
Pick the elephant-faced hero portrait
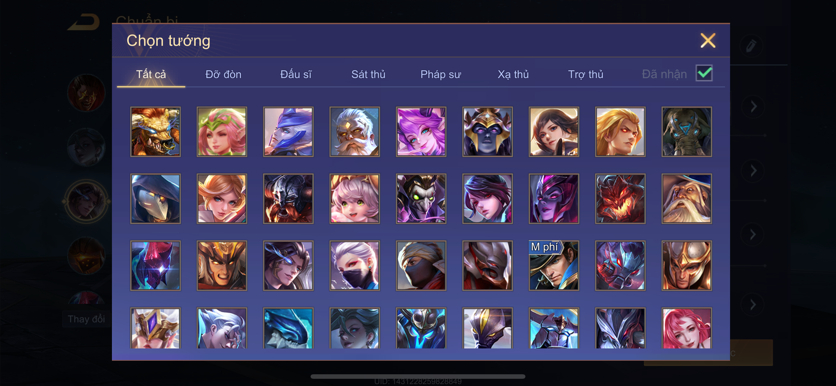(x=687, y=132)
